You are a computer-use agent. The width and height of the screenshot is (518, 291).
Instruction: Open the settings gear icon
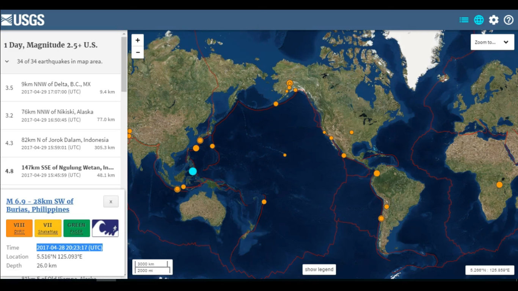tap(493, 20)
